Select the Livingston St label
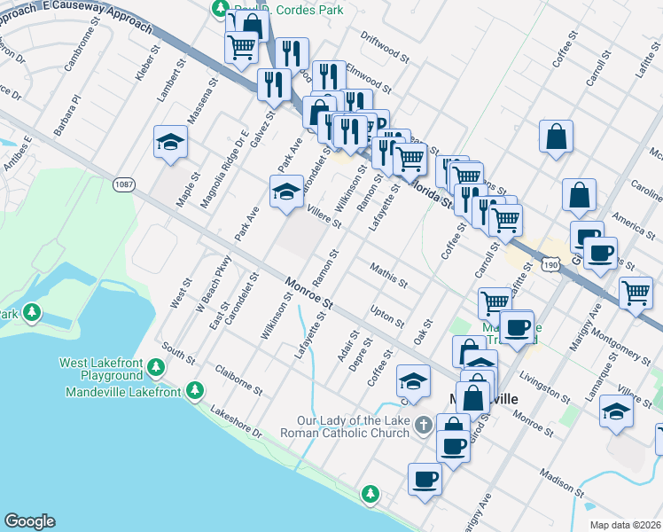Screen dimensions: 663x532 pos(544,387)
